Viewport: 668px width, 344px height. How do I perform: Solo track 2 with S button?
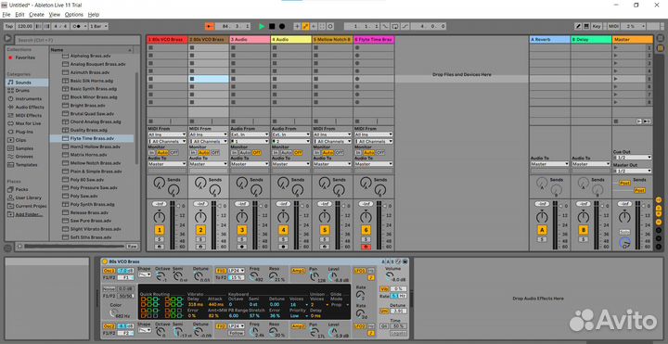(x=200, y=240)
